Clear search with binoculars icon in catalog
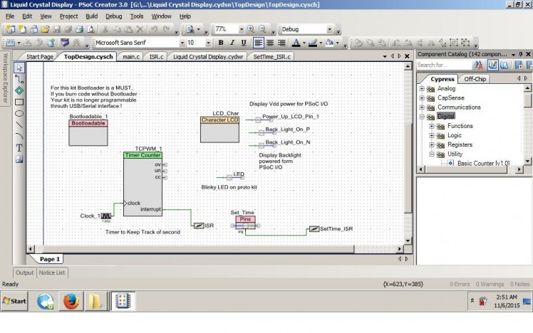 [478, 65]
